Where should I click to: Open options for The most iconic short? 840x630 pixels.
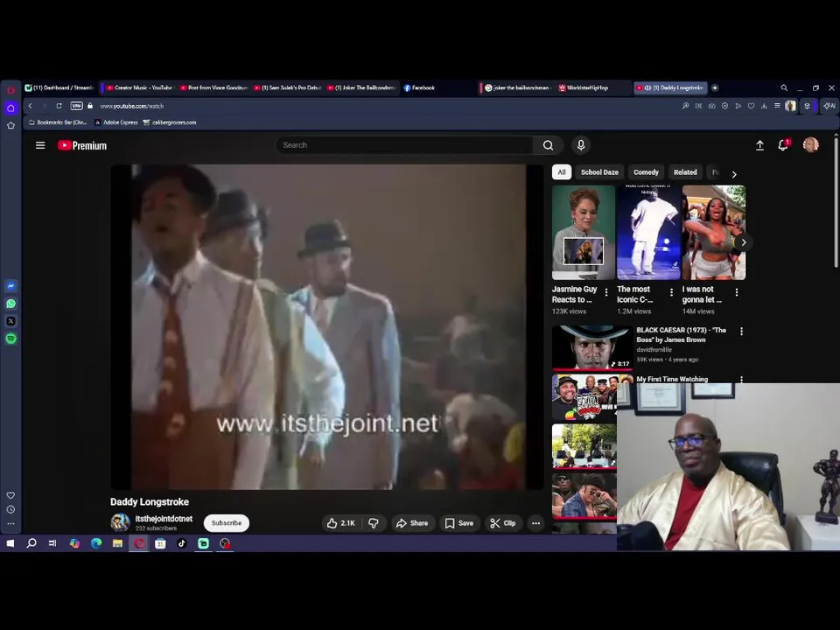point(671,292)
